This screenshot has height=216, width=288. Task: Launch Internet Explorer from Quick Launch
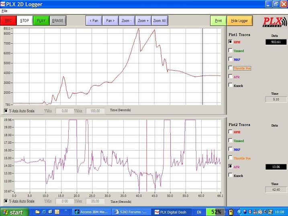point(44,212)
